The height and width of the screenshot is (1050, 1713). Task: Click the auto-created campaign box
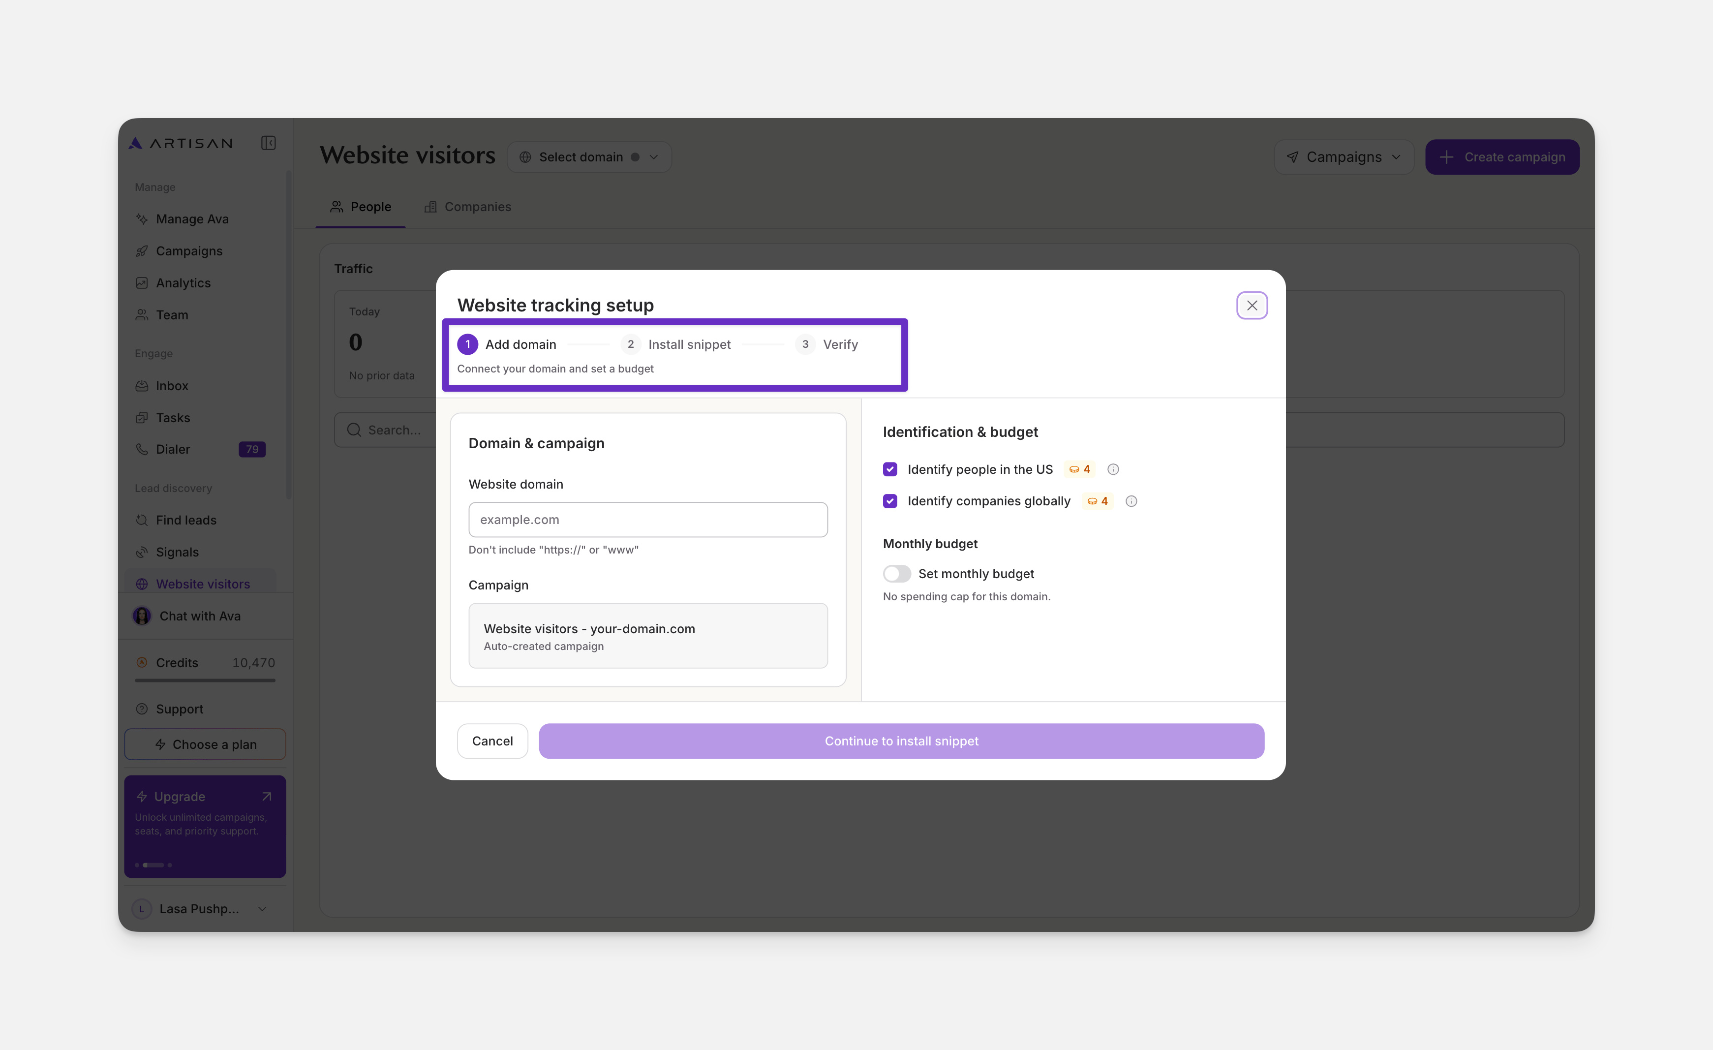coord(648,636)
